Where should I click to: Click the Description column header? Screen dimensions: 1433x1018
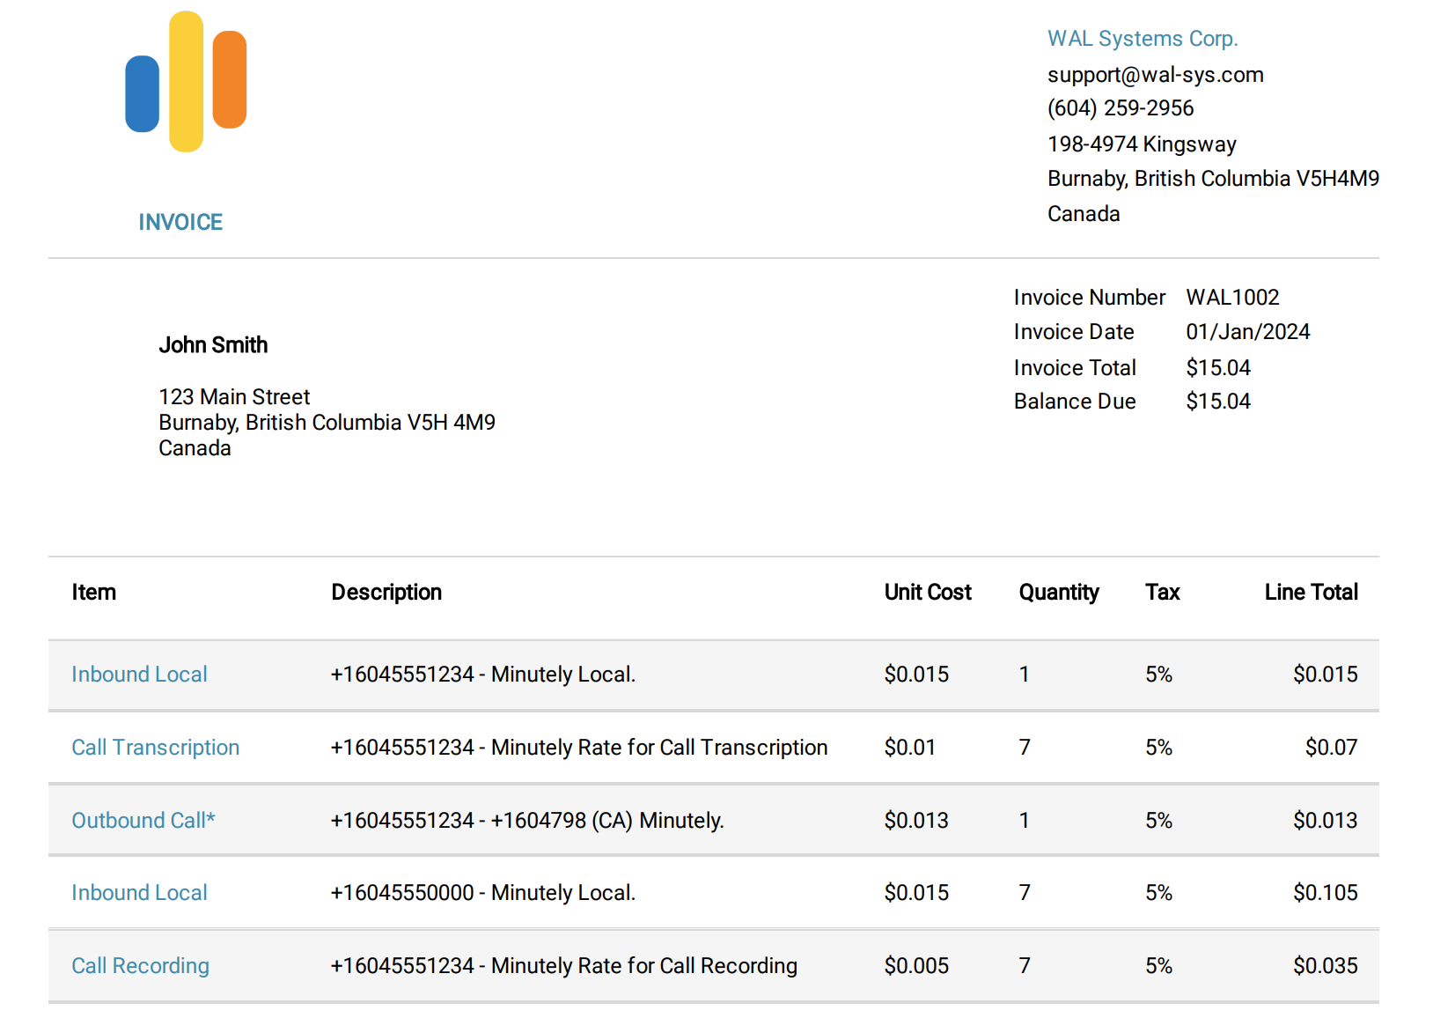[x=386, y=592]
